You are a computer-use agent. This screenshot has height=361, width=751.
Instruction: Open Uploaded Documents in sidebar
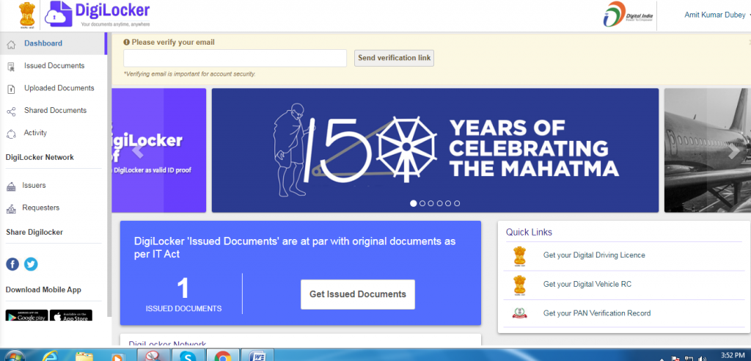click(59, 88)
